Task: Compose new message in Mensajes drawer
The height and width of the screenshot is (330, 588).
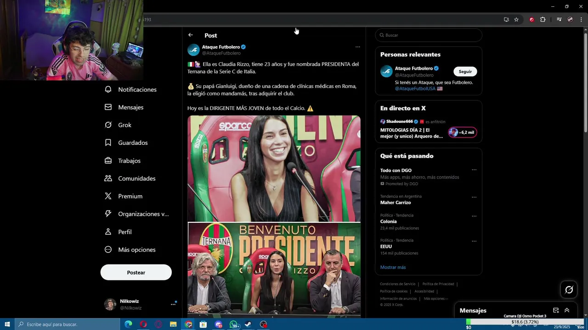Action: click(x=556, y=310)
